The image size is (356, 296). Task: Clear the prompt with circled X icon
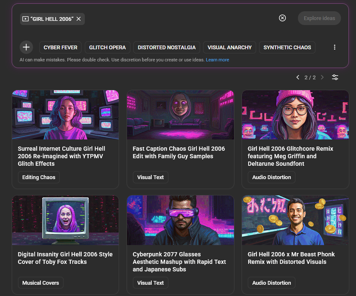pyautogui.click(x=282, y=18)
